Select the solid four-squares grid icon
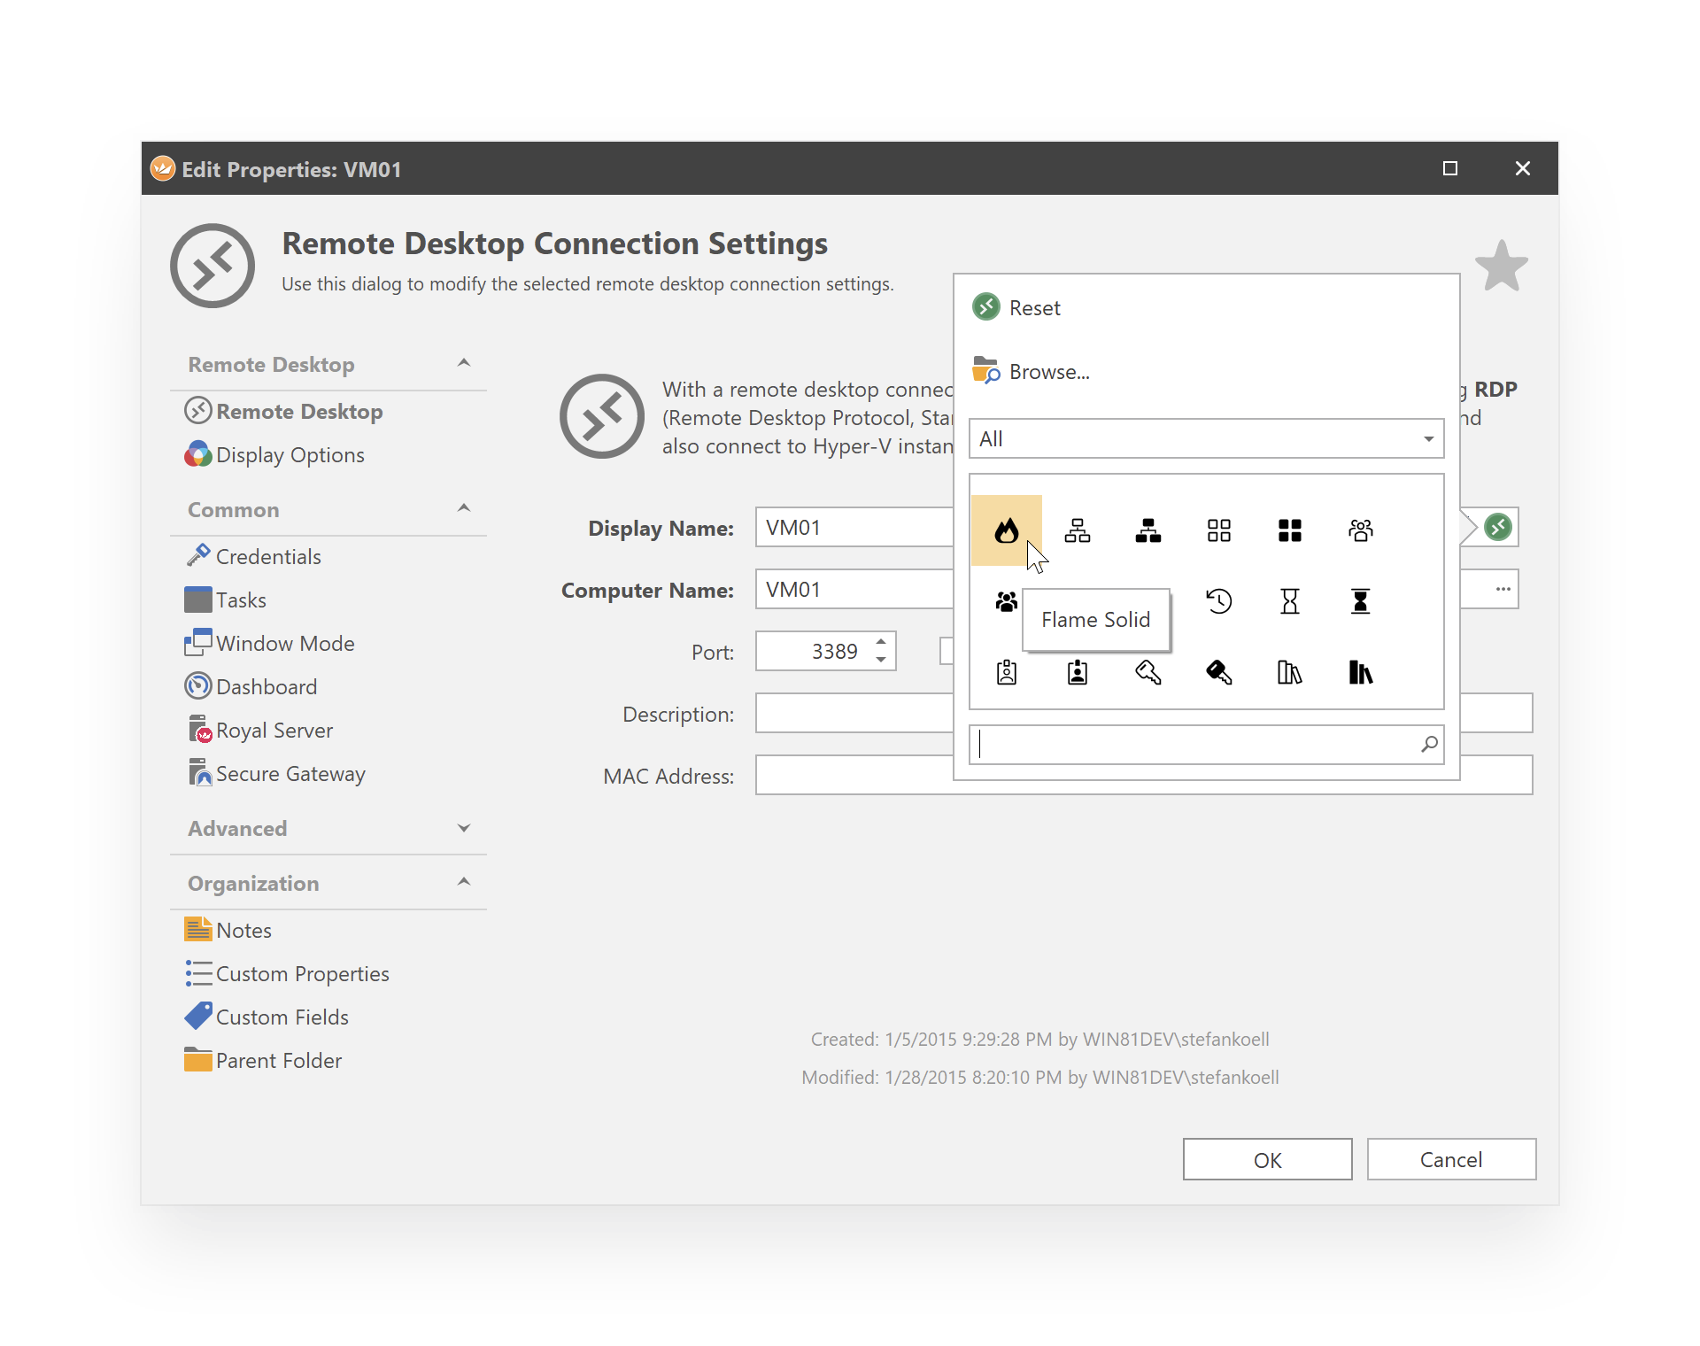Image resolution: width=1700 pixels, height=1346 pixels. click(1289, 530)
